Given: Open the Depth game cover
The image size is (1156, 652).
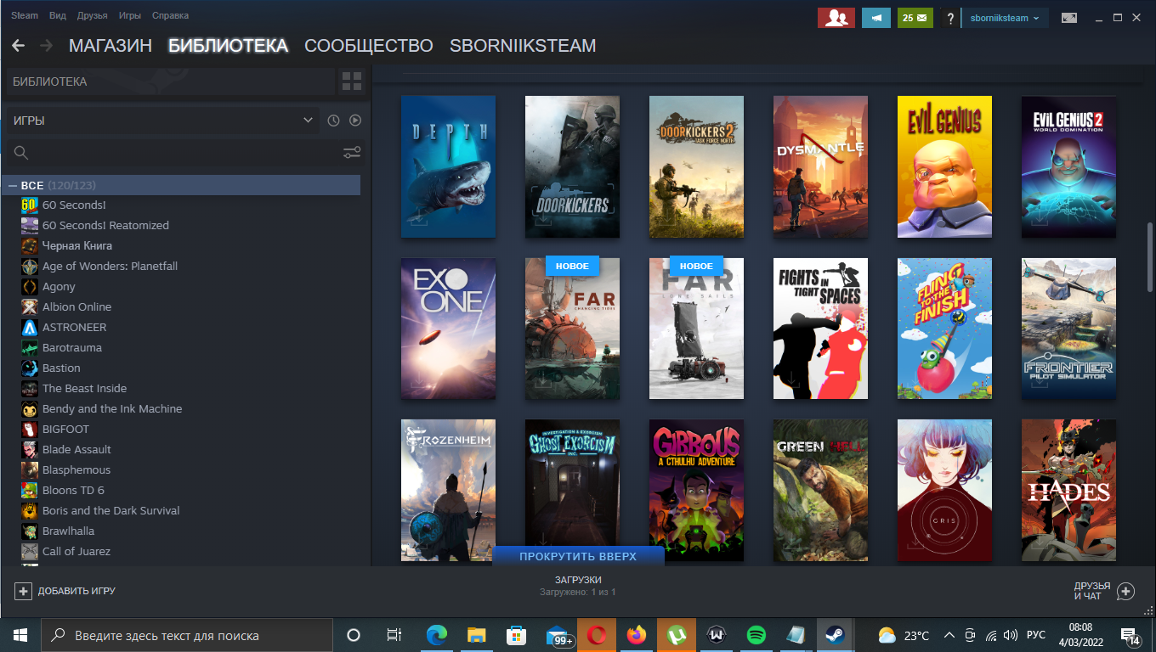Looking at the screenshot, I should 448,166.
